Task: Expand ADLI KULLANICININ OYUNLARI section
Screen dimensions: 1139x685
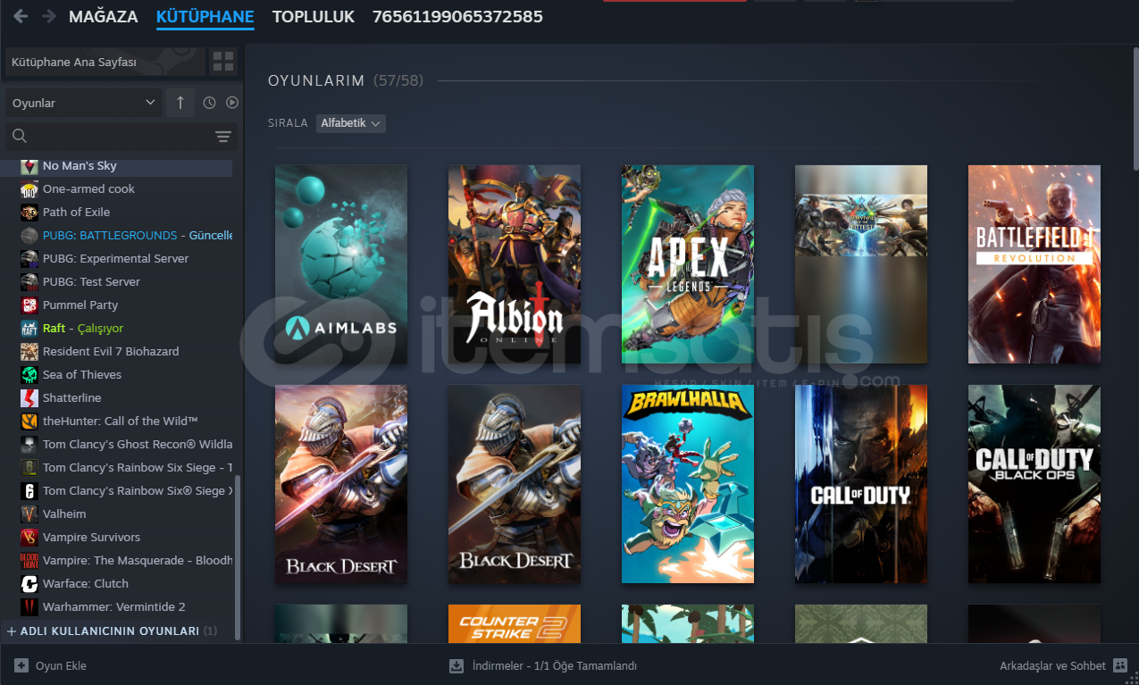Action: point(112,631)
